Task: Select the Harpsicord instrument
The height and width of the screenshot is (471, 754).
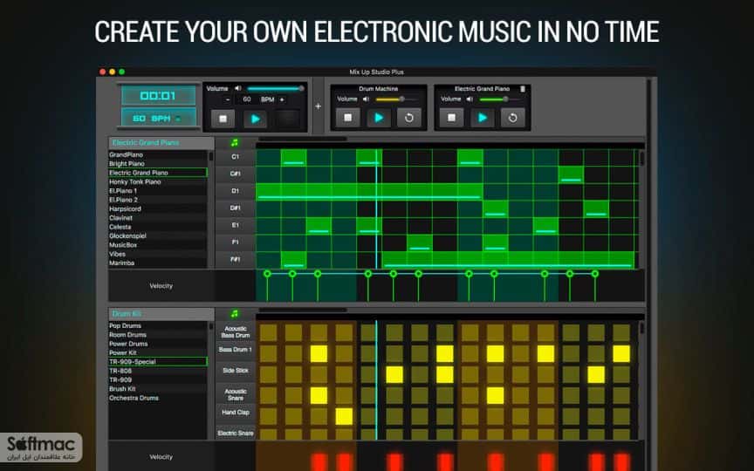Action: 158,209
